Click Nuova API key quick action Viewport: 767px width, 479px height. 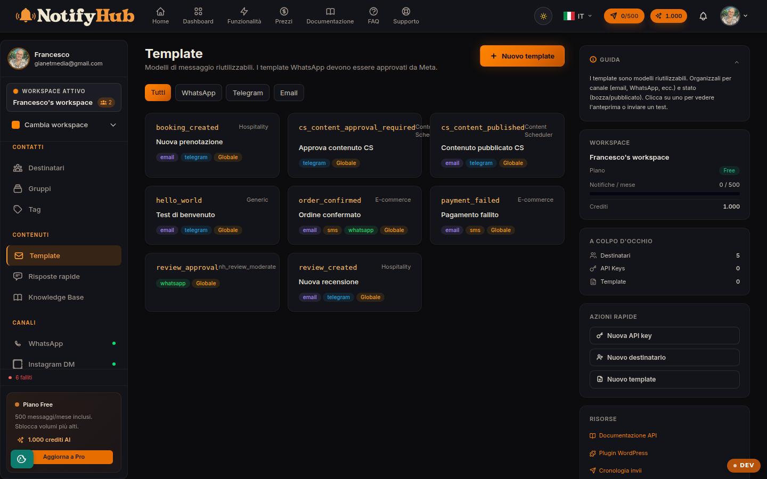(665, 336)
